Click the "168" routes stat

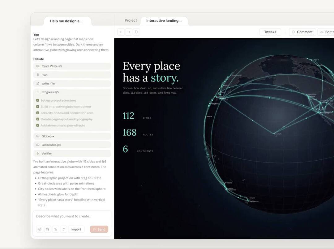click(x=130, y=132)
